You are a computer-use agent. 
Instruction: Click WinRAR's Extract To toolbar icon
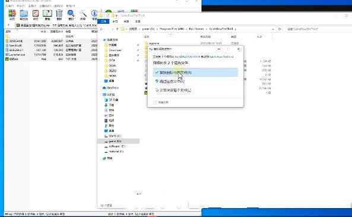(x=24, y=14)
